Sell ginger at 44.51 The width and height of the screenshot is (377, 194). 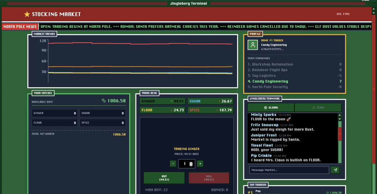(x=209, y=178)
